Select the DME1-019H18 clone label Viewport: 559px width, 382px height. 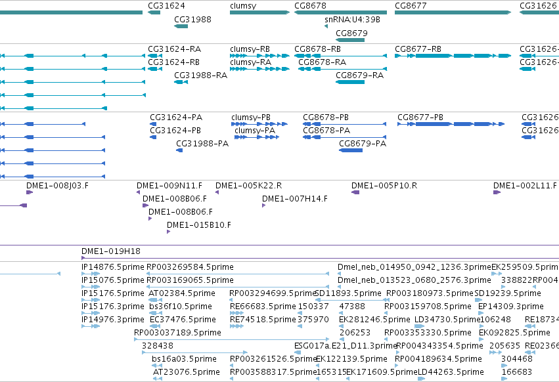coord(111,251)
